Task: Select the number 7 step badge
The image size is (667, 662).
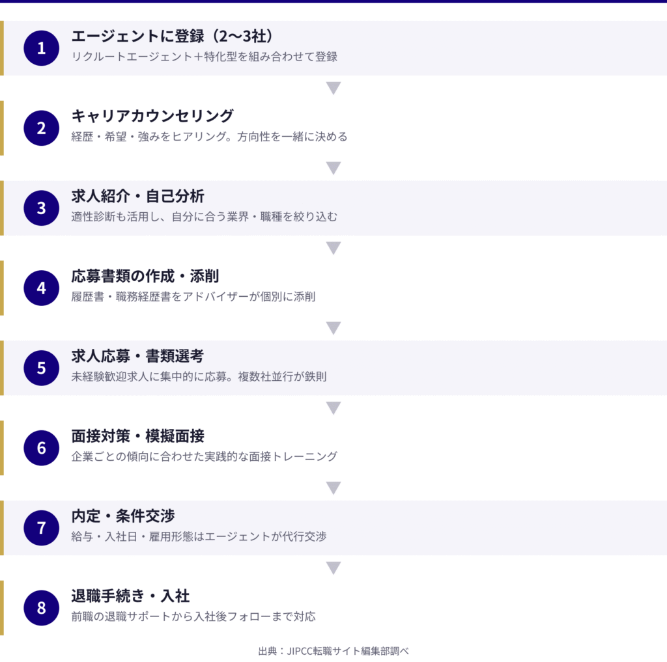Action: pos(42,528)
